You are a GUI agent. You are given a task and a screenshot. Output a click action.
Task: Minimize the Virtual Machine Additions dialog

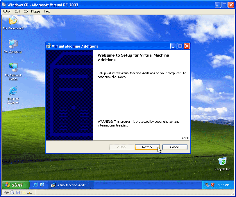tap(173, 46)
